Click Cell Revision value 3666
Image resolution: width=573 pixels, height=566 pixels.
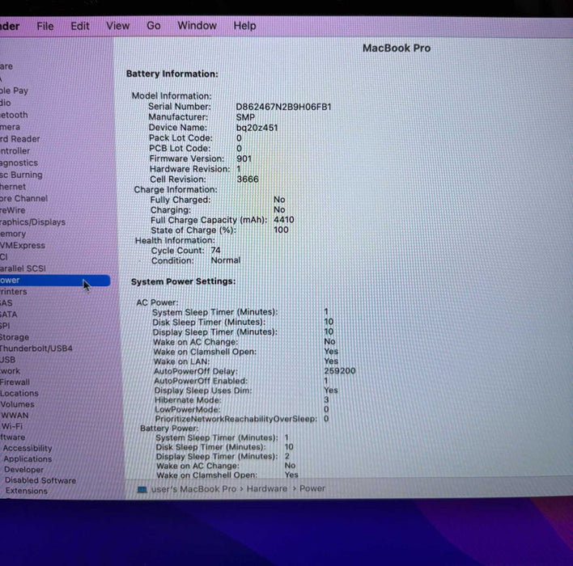[x=248, y=180]
